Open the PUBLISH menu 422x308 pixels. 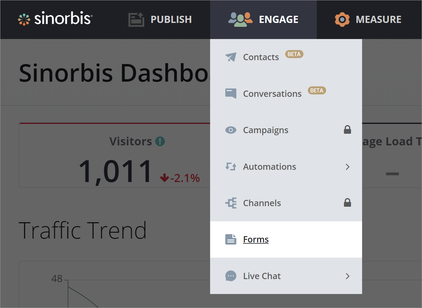pos(171,20)
